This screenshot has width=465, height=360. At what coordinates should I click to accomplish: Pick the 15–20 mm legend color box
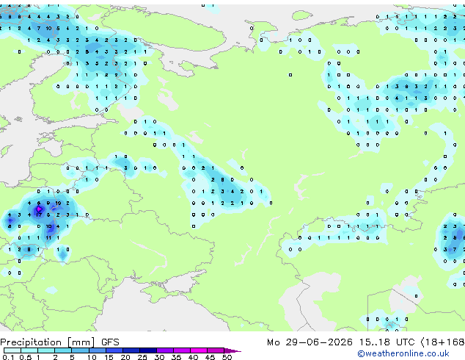tap(114, 350)
